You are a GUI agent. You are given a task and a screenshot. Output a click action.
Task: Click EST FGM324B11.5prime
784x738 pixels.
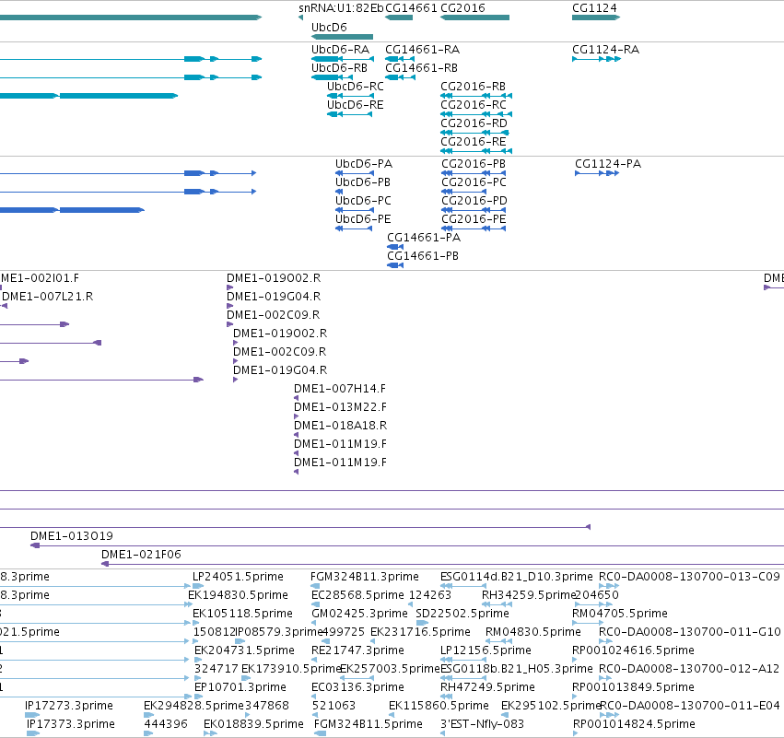click(320, 733)
